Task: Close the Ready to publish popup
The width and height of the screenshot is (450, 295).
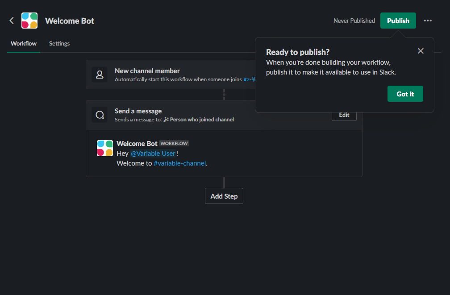Action: click(421, 51)
